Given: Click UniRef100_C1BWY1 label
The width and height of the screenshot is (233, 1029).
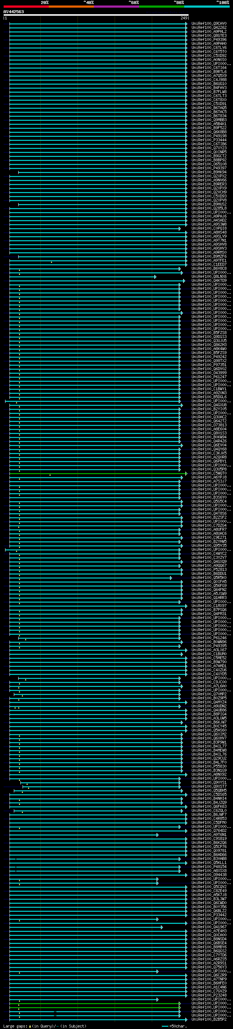Looking at the screenshot, I should tap(209, 389).
